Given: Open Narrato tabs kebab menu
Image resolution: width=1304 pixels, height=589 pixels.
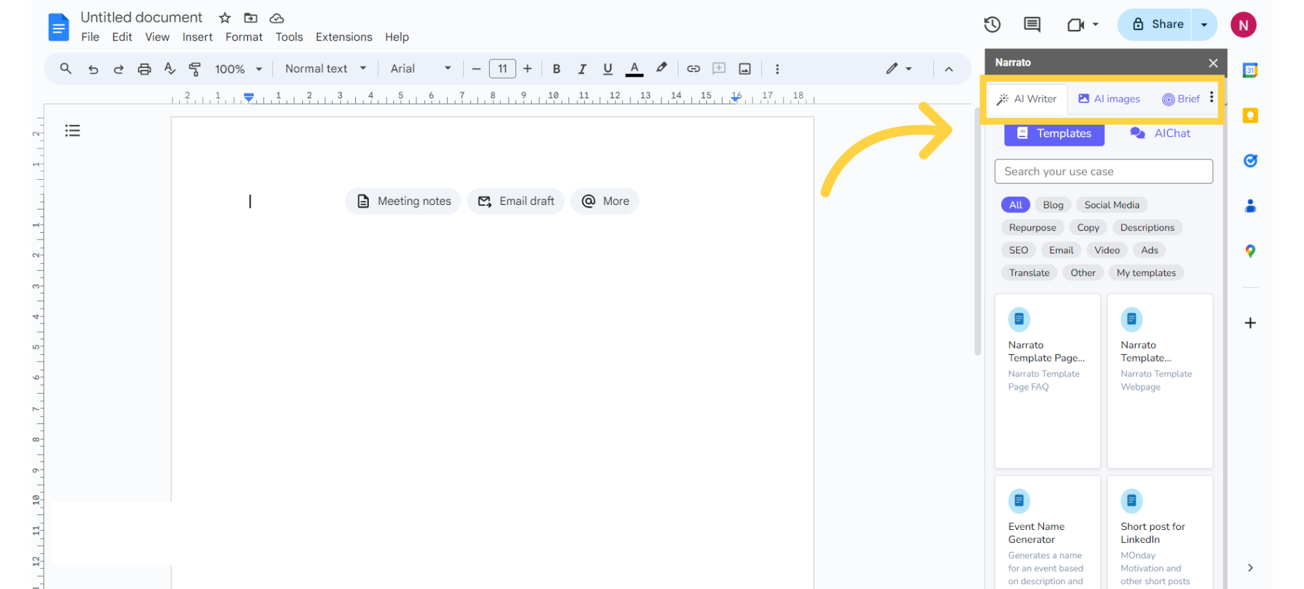Looking at the screenshot, I should (1212, 98).
